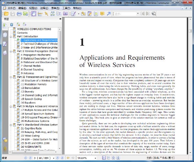
Task: Switch to continuous facing pages layout
Action: (x=113, y=158)
